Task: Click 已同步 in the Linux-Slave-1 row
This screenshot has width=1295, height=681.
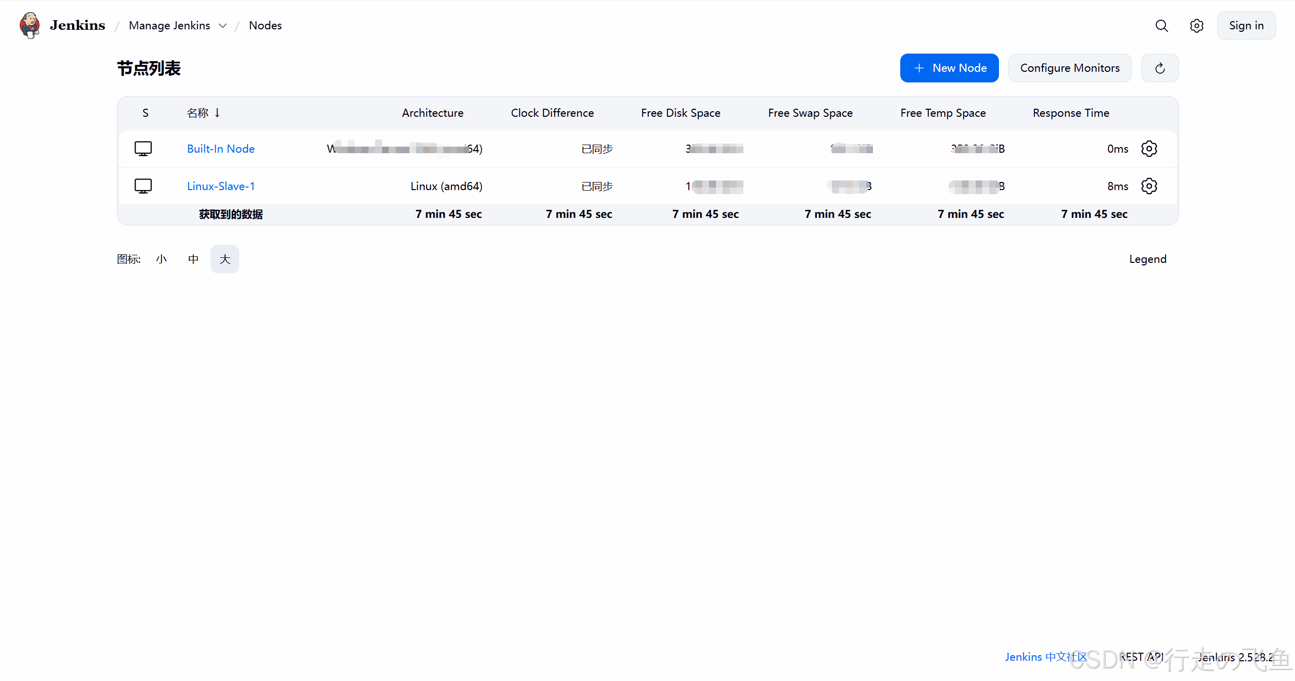Action: (597, 186)
